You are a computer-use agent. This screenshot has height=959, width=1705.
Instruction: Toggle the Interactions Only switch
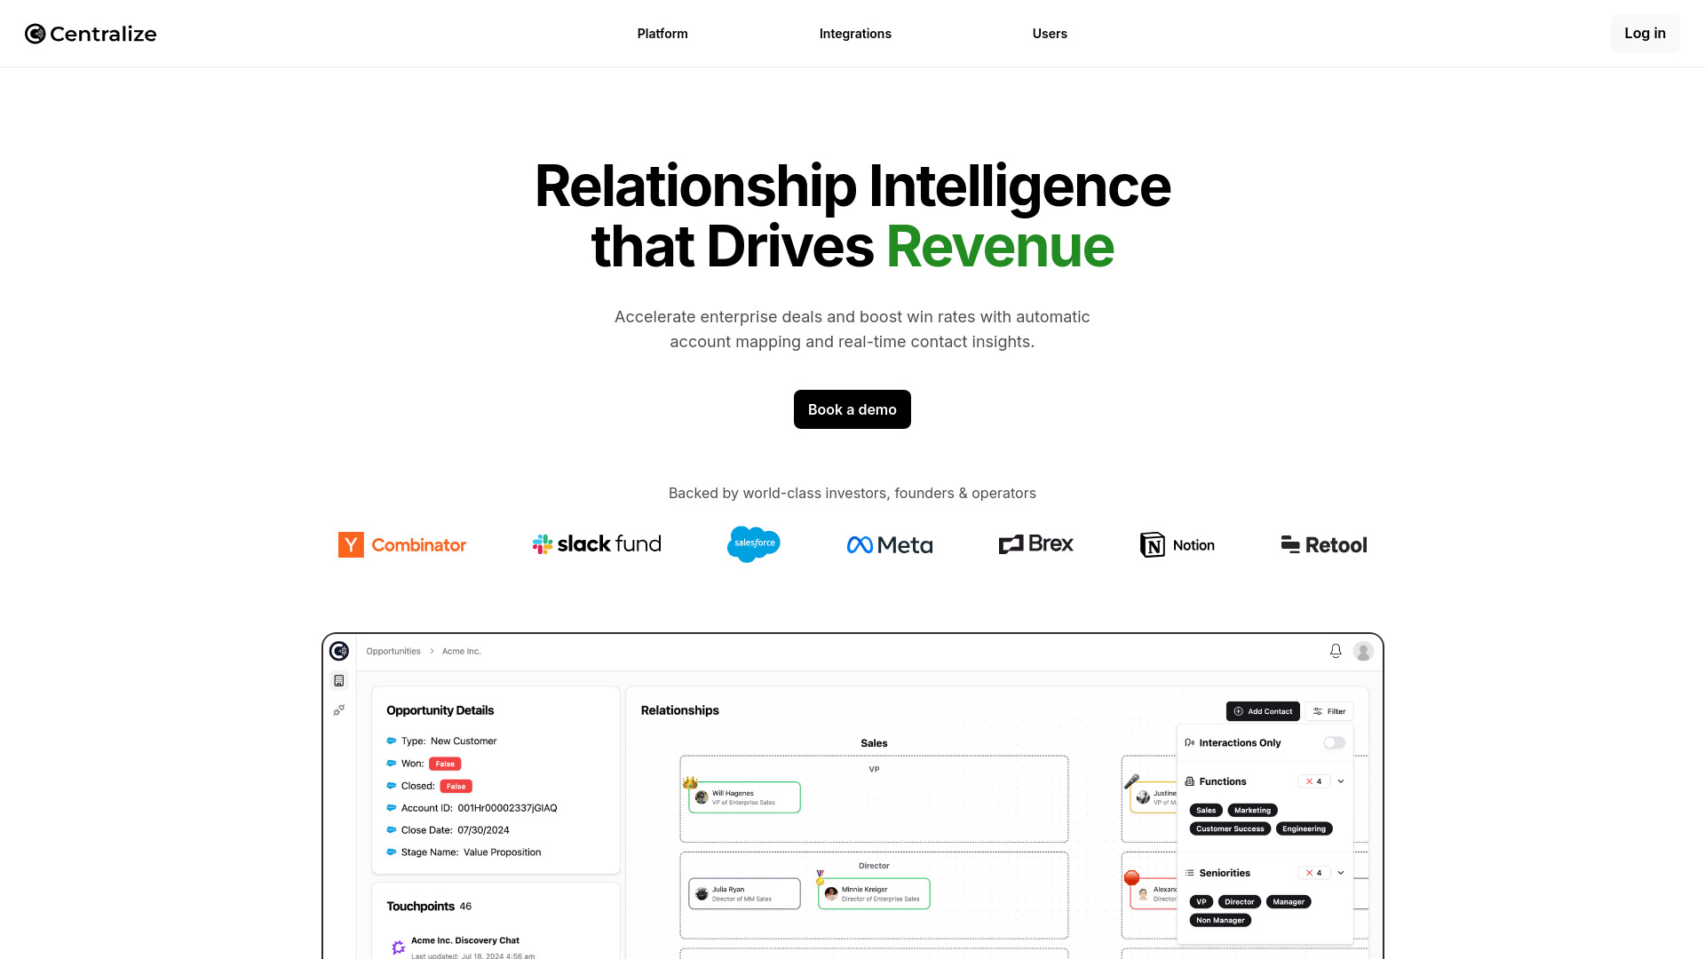tap(1334, 742)
